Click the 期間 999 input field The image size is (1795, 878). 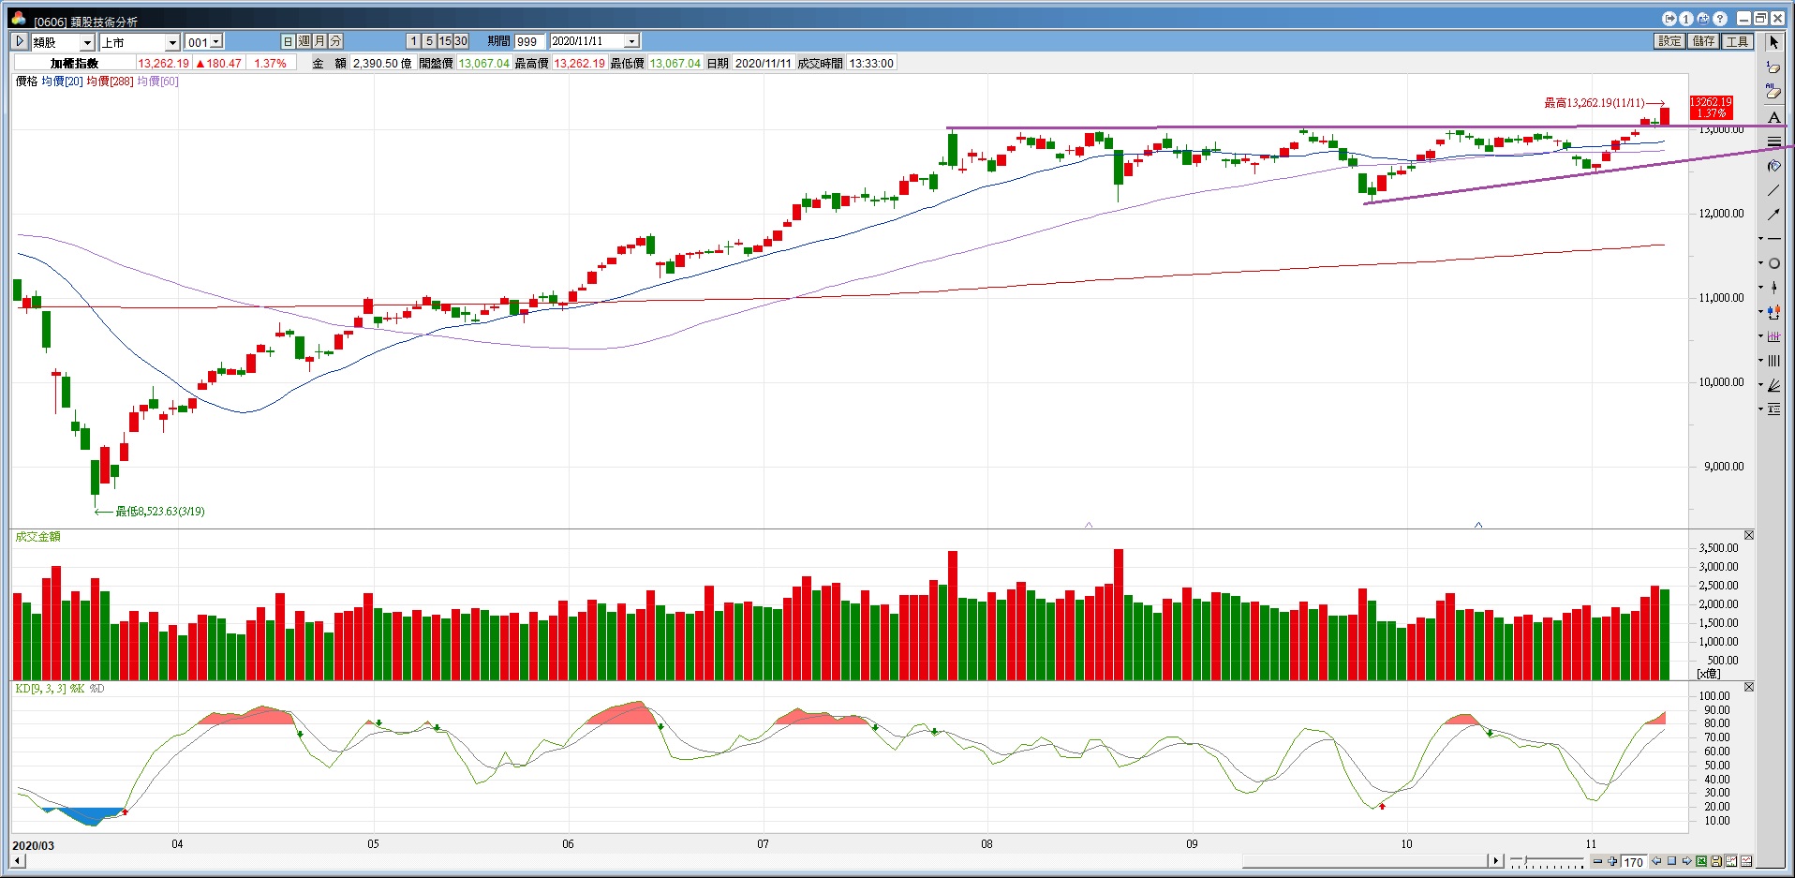point(529,41)
